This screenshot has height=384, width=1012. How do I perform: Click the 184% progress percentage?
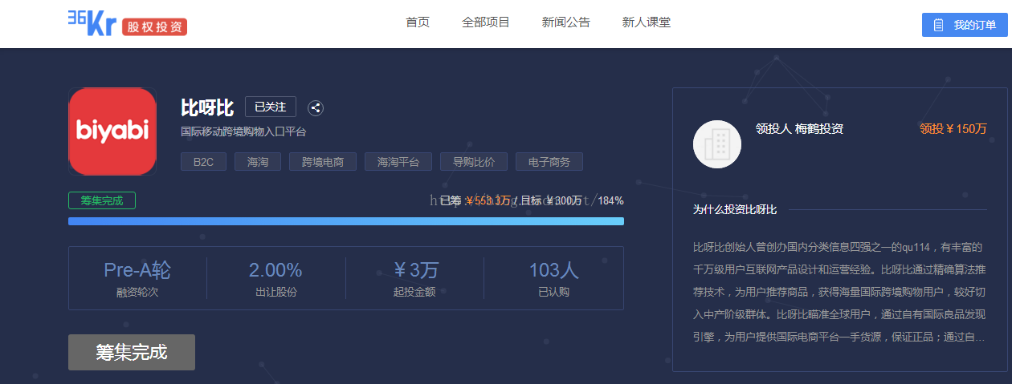610,200
